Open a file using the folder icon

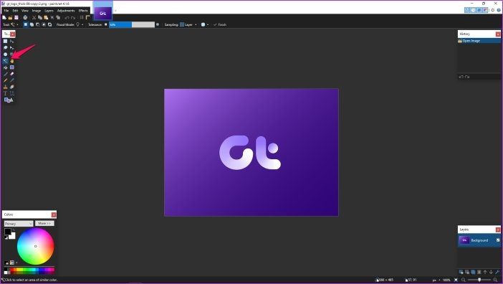[x=10, y=18]
